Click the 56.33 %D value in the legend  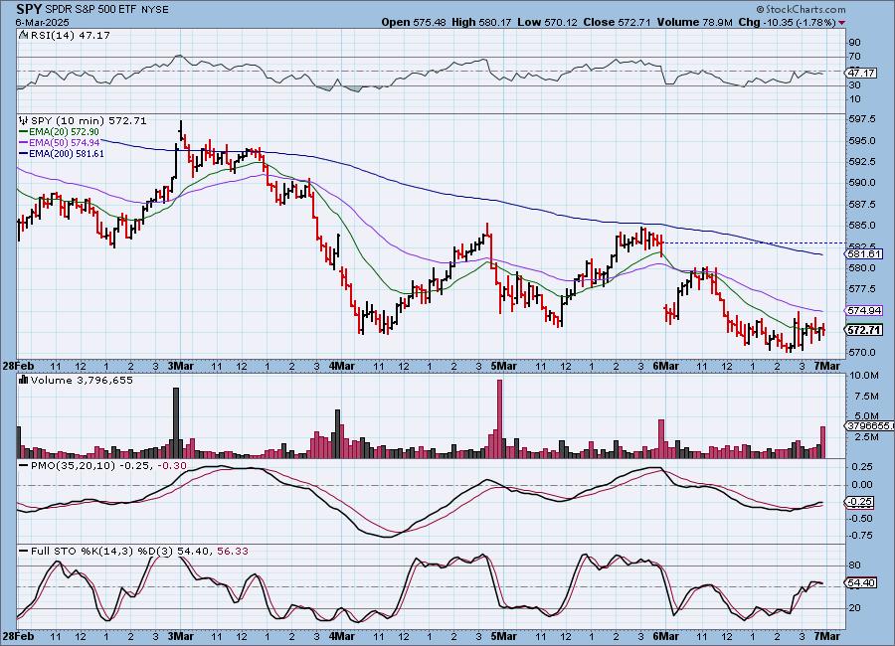(233, 552)
